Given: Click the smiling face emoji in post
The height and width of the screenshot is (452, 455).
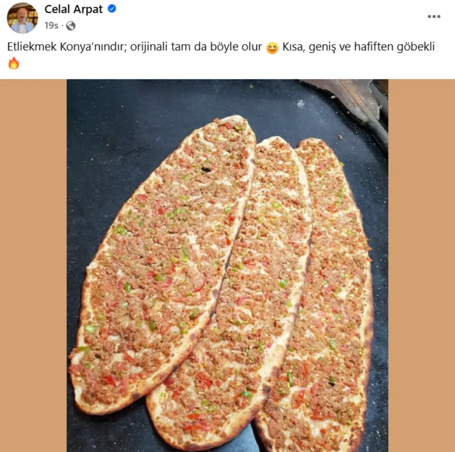Looking at the screenshot, I should pyautogui.click(x=272, y=48).
